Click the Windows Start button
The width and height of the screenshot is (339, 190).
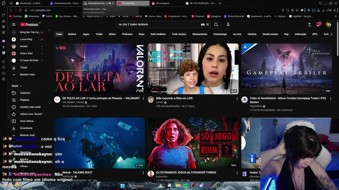123,186
